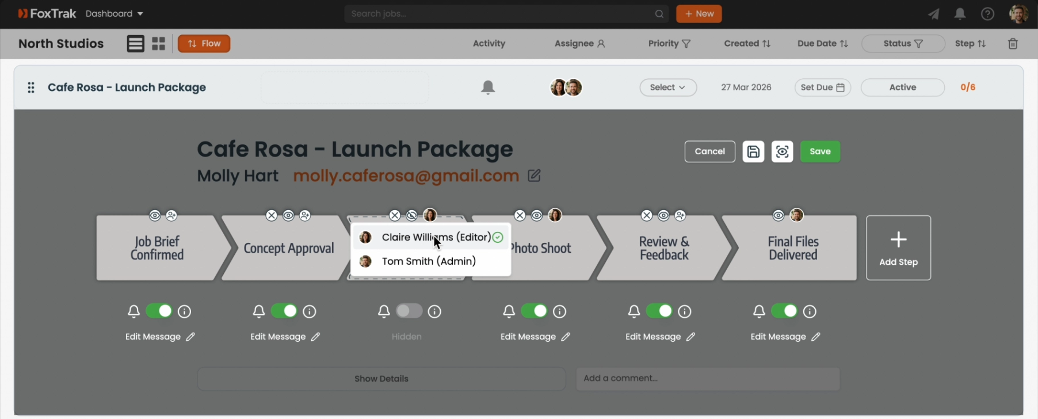The width and height of the screenshot is (1038, 419).
Task: Click info icon under Photo Shoot
Action: tap(559, 311)
